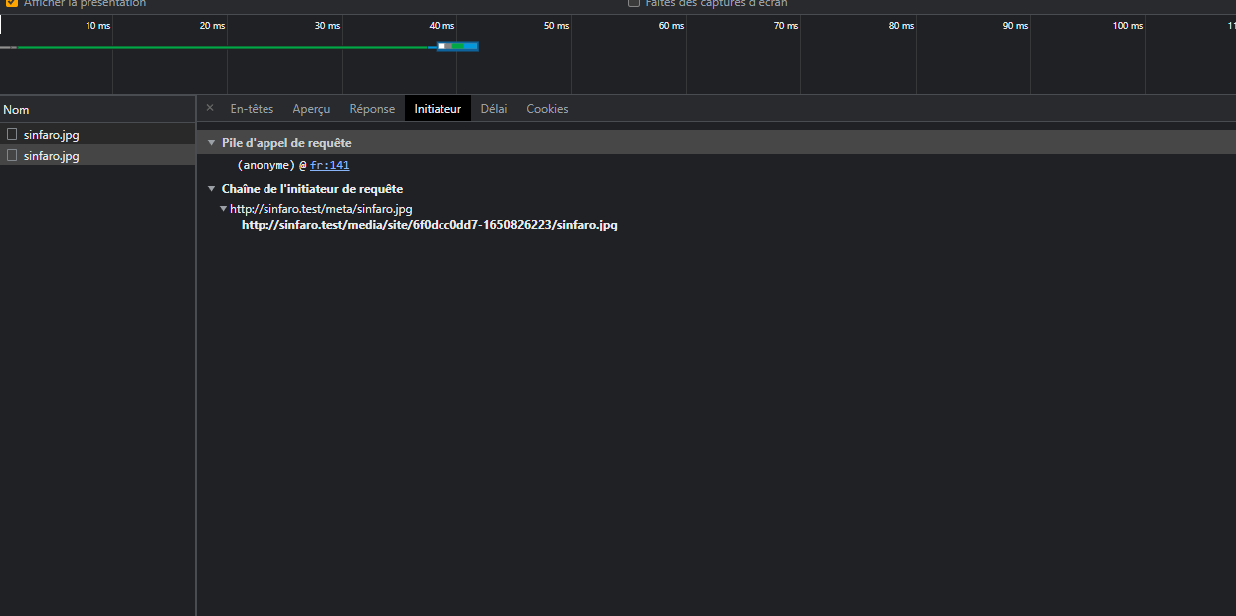
Task: Click the 100 ms timeline marker
Action: pyautogui.click(x=1128, y=26)
